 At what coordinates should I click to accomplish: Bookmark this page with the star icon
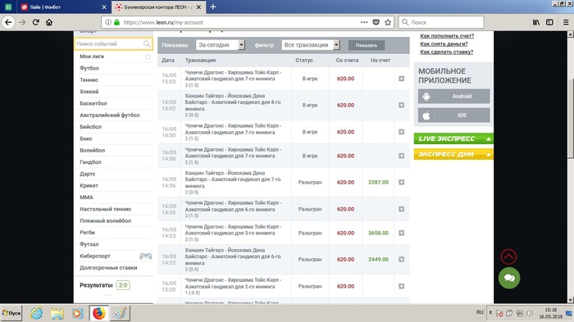tap(388, 22)
